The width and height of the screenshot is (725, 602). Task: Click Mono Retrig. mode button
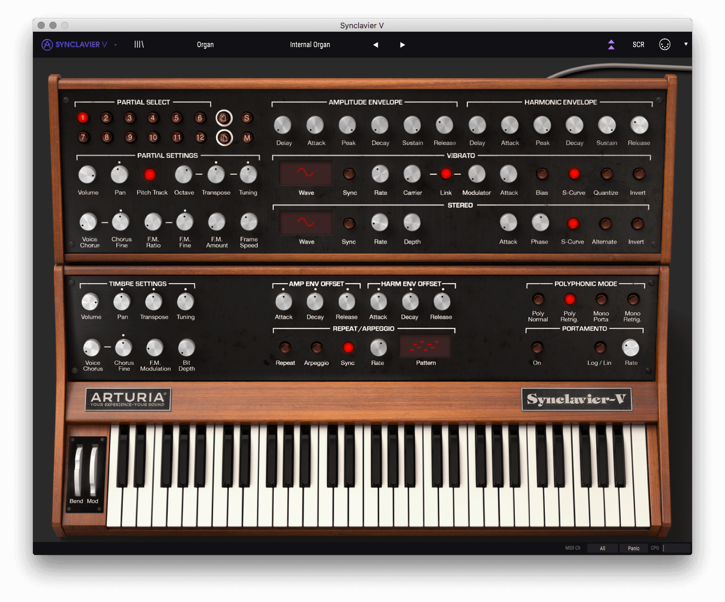(x=633, y=300)
